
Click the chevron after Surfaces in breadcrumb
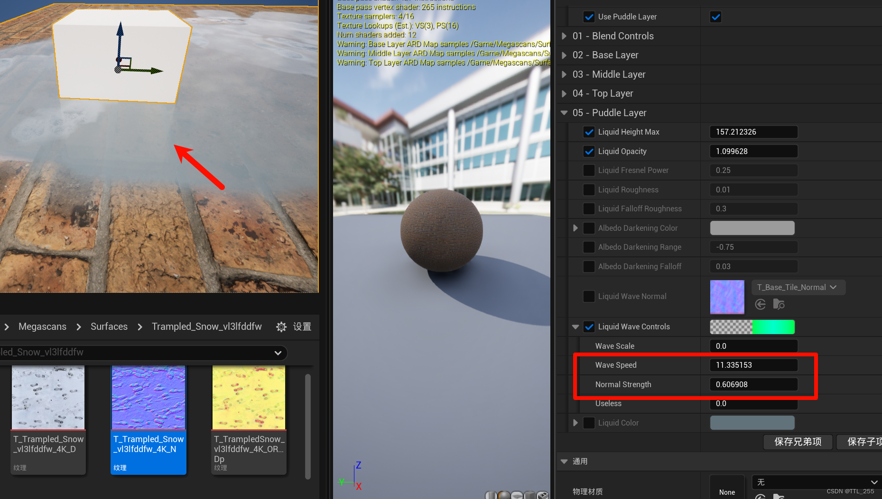tap(140, 327)
